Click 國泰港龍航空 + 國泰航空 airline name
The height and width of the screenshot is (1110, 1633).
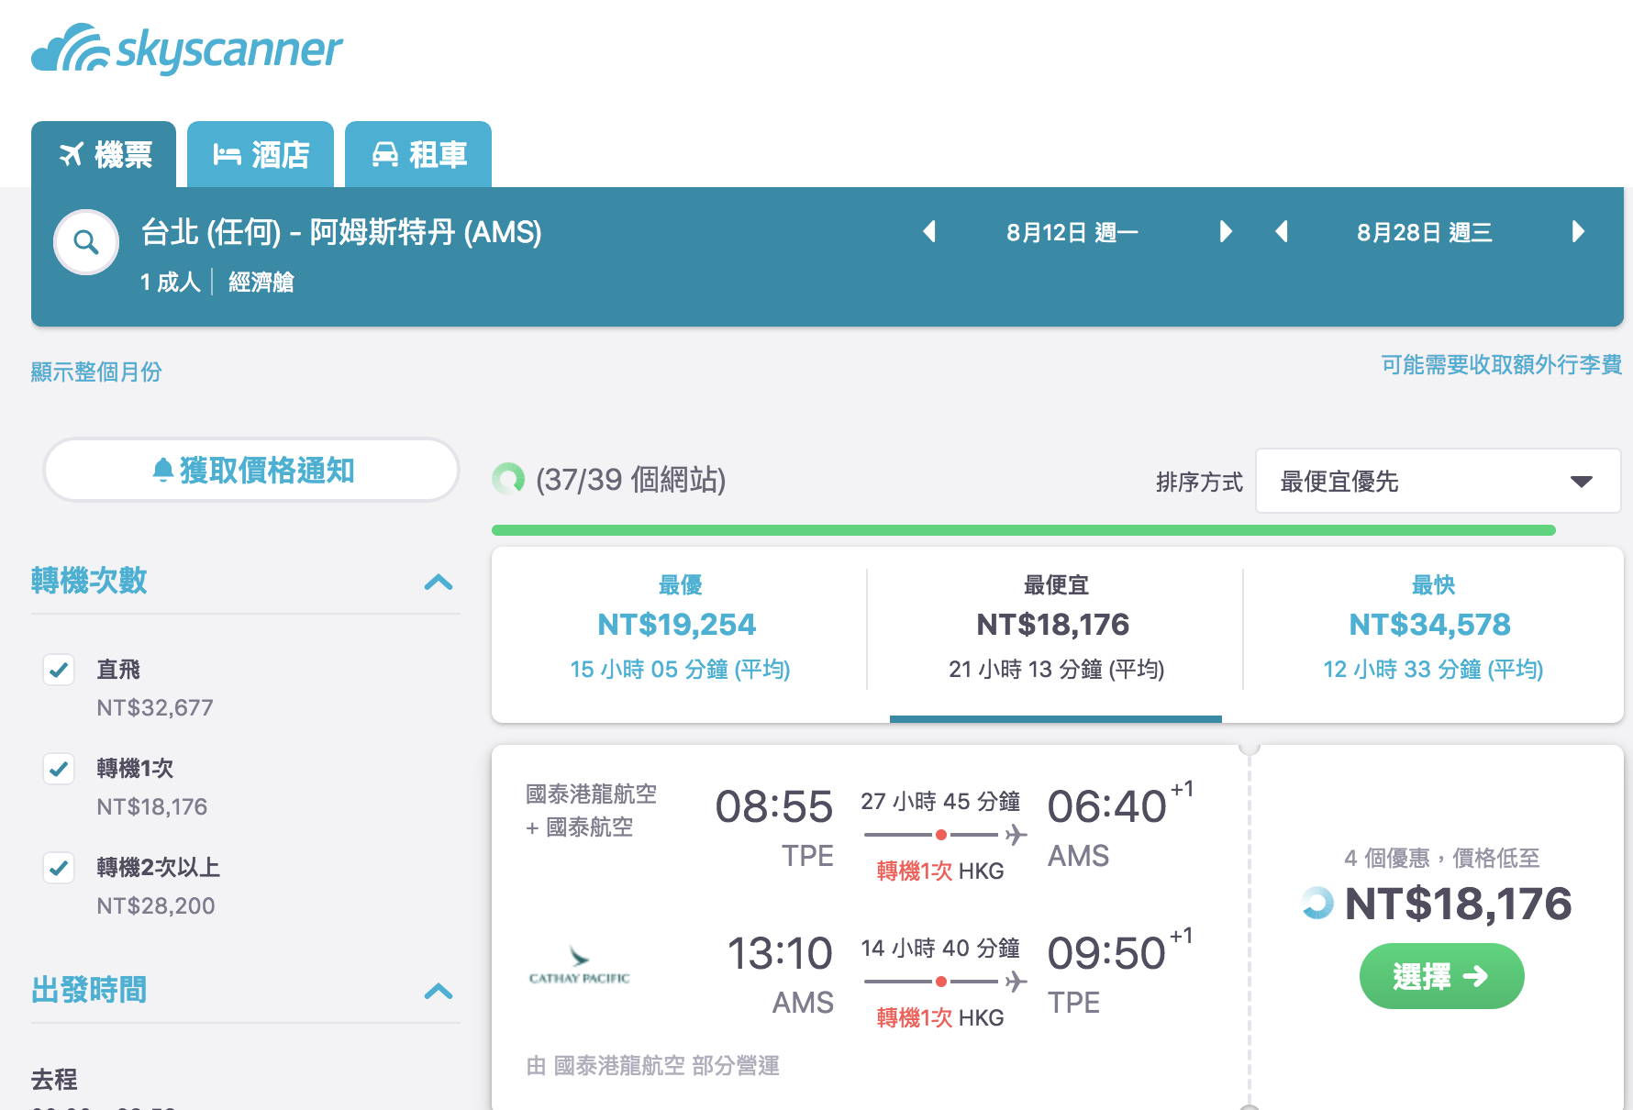[x=592, y=810]
